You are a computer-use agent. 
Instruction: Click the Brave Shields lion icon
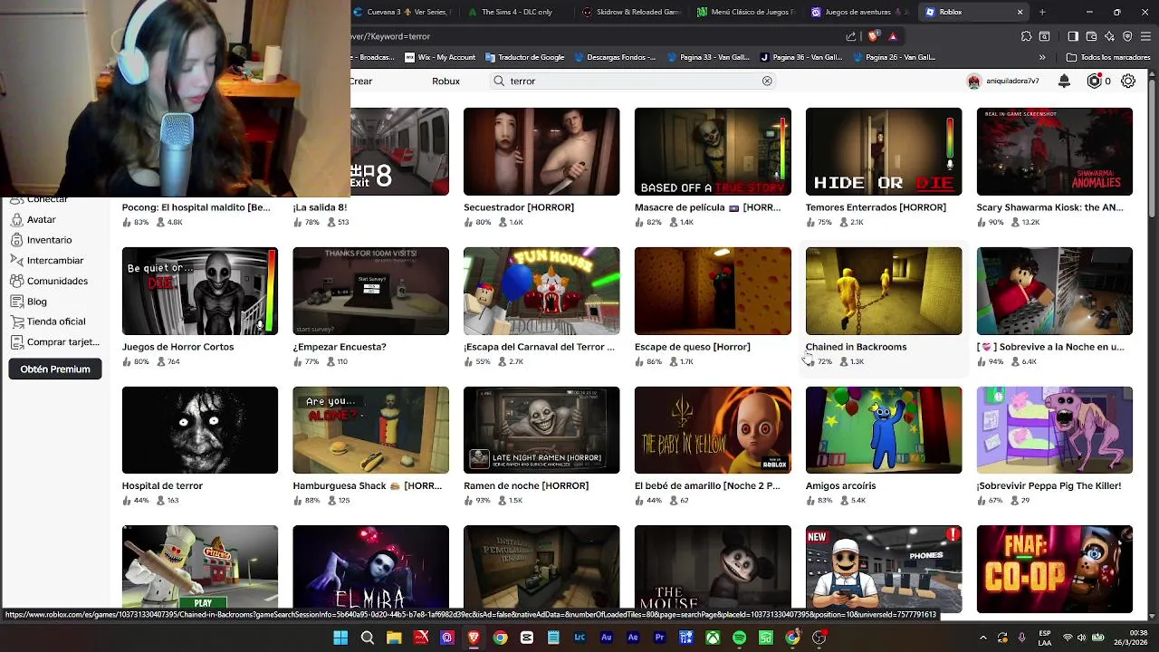tap(873, 36)
